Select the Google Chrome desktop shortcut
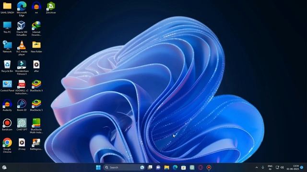This screenshot has height=172, width=307. (7, 145)
